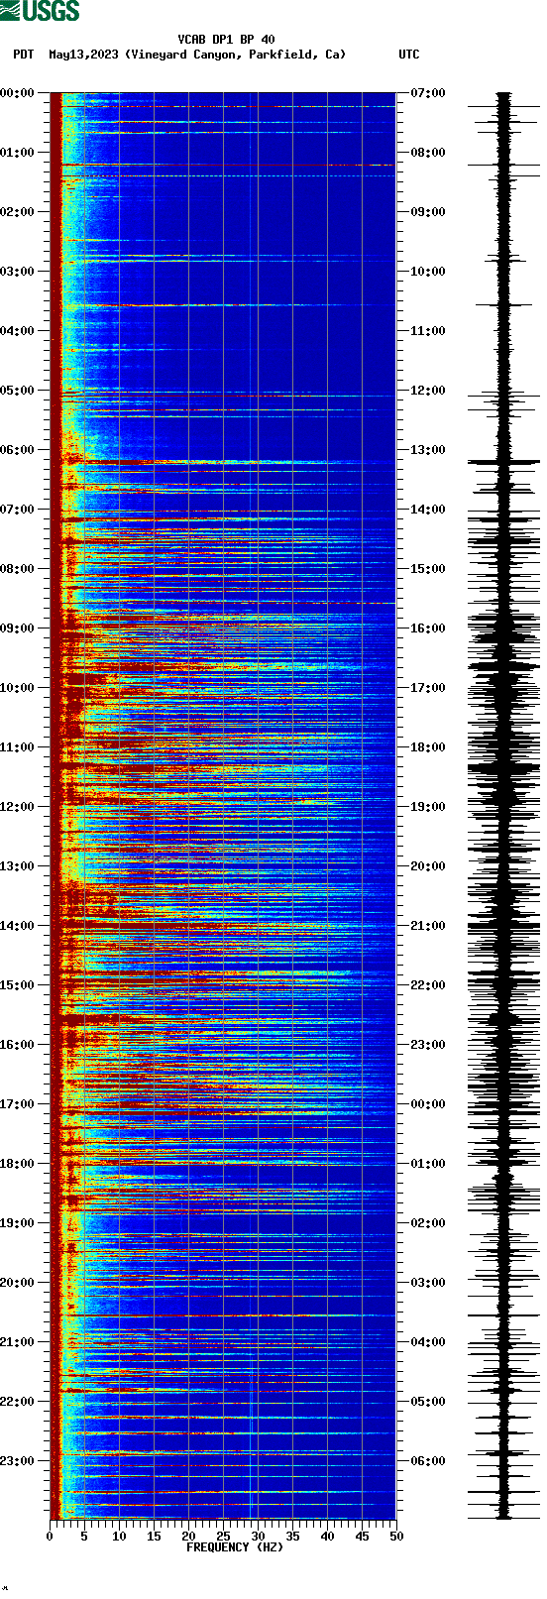Click the date text 'May13,2023'
This screenshot has width=547, height=1599.
click(x=83, y=55)
